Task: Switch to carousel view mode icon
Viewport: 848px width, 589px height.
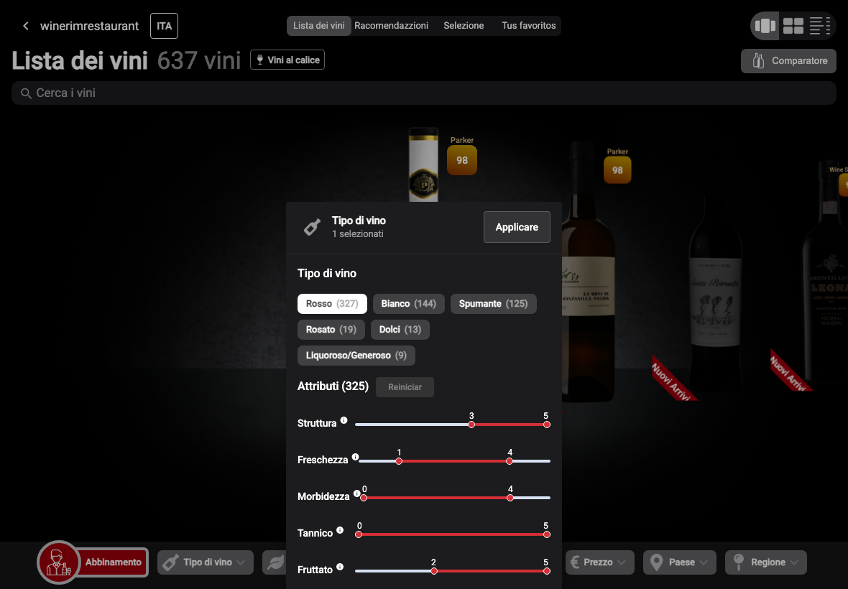Action: point(765,25)
